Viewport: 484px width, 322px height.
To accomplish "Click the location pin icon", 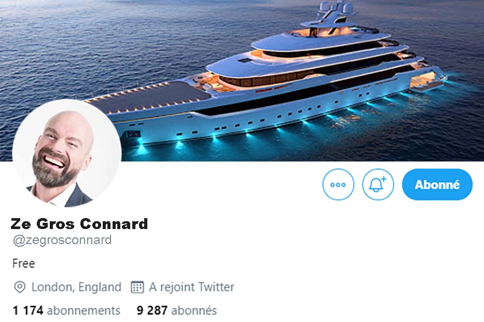I will pos(20,287).
